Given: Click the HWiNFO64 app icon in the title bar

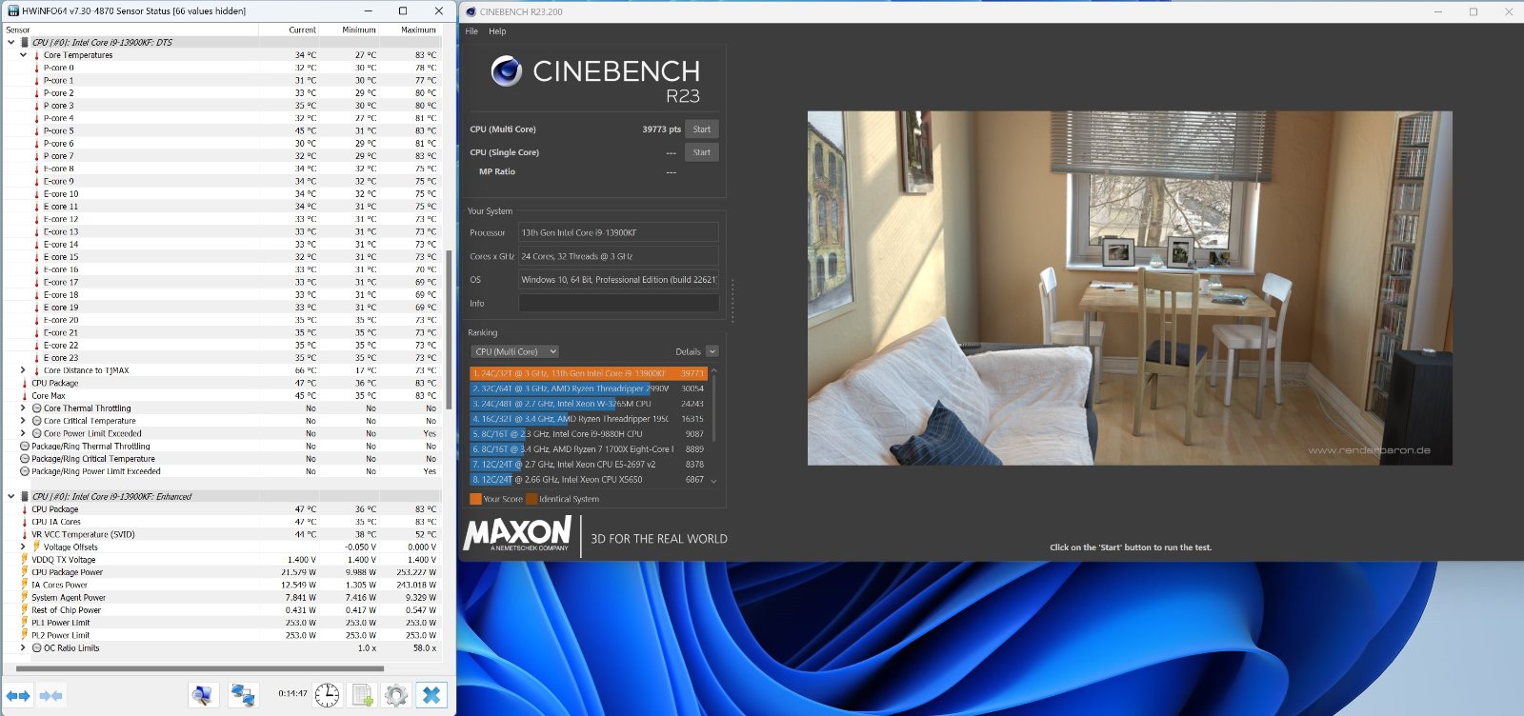Looking at the screenshot, I should click(13, 10).
